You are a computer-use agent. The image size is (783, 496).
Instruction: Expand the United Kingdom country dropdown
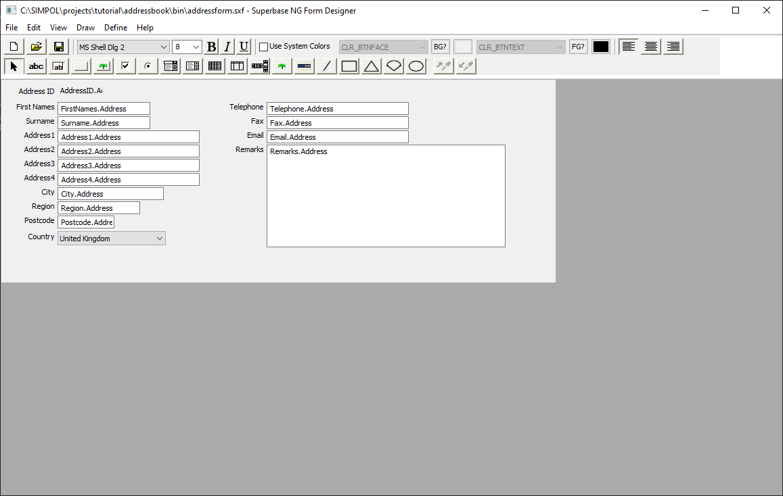[160, 238]
